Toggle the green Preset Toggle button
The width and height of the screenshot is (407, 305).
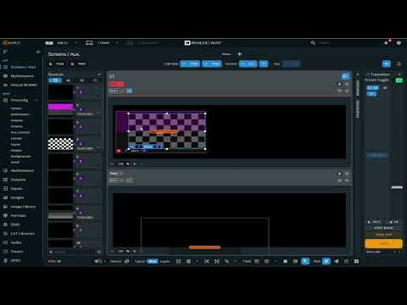(399, 80)
